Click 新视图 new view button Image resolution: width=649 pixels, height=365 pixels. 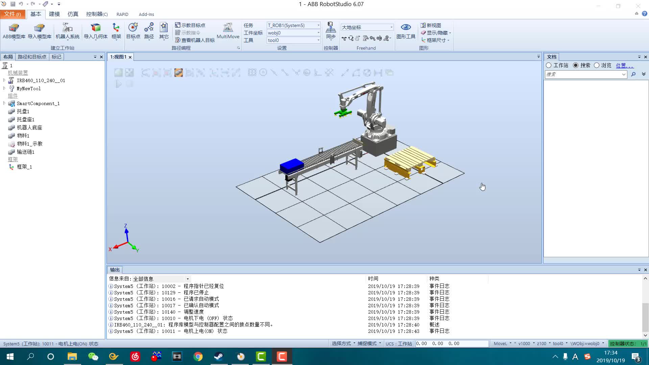click(x=431, y=25)
